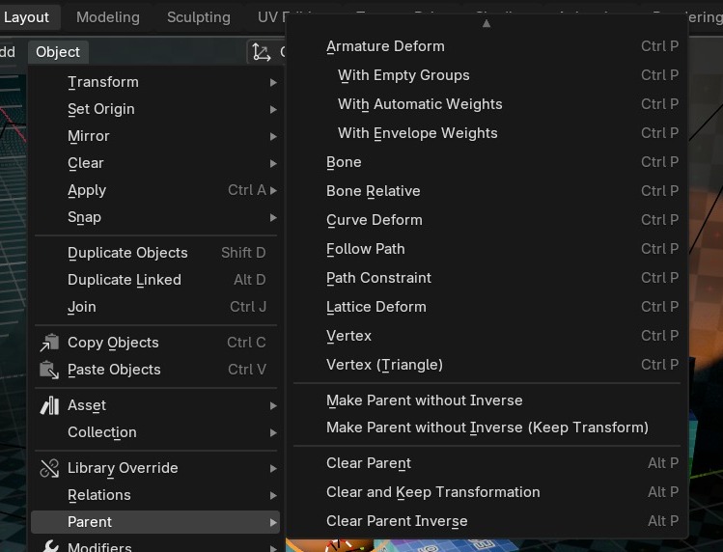The image size is (723, 552).
Task: Choose With Empty Groups option
Action: (487, 75)
